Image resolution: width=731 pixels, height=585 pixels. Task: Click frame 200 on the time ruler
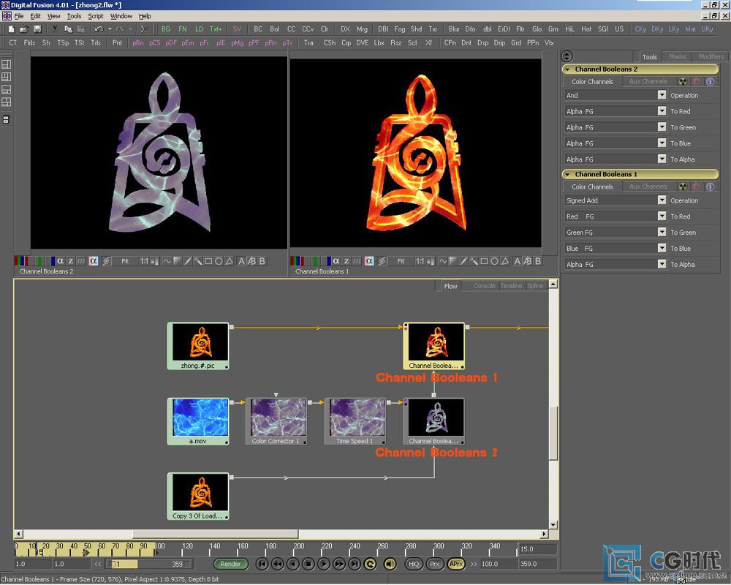click(x=298, y=546)
